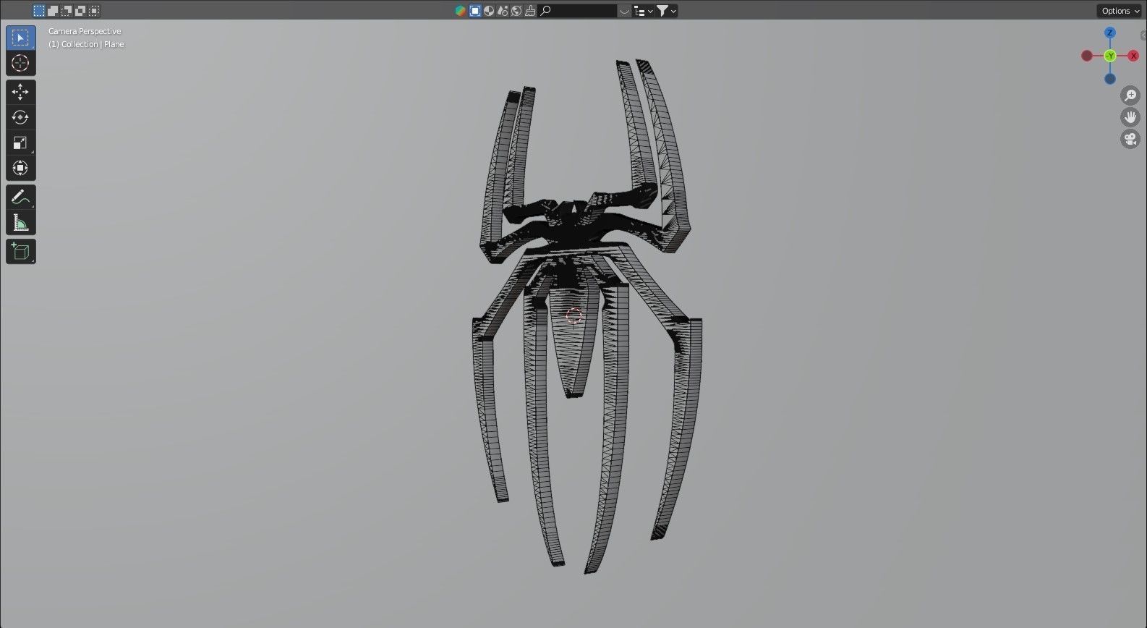The width and height of the screenshot is (1147, 628).
Task: Click the zoom view magnifier gizmo
Action: point(1130,96)
